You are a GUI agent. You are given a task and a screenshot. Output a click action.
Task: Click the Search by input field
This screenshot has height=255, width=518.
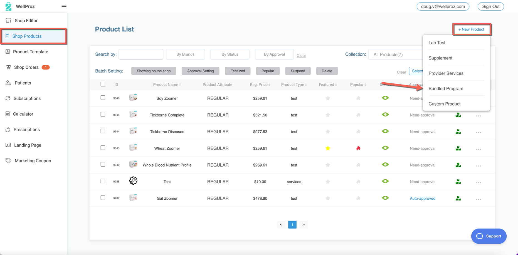(141, 54)
